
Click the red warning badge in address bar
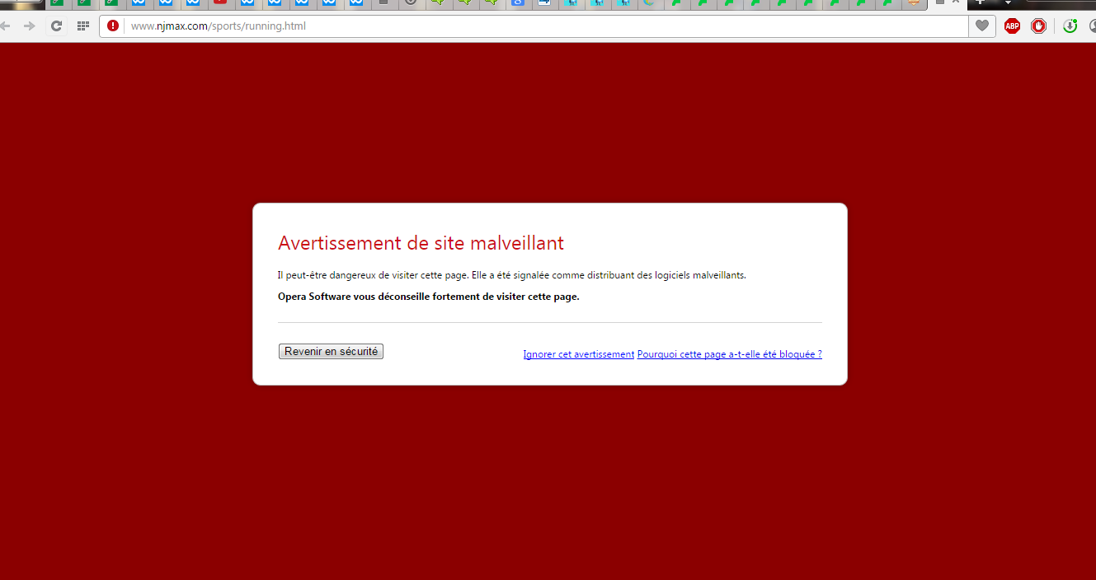click(113, 26)
